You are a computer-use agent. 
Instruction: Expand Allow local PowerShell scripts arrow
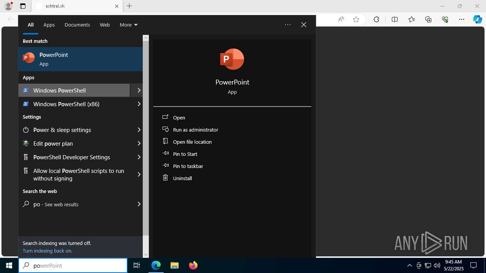pos(139,174)
